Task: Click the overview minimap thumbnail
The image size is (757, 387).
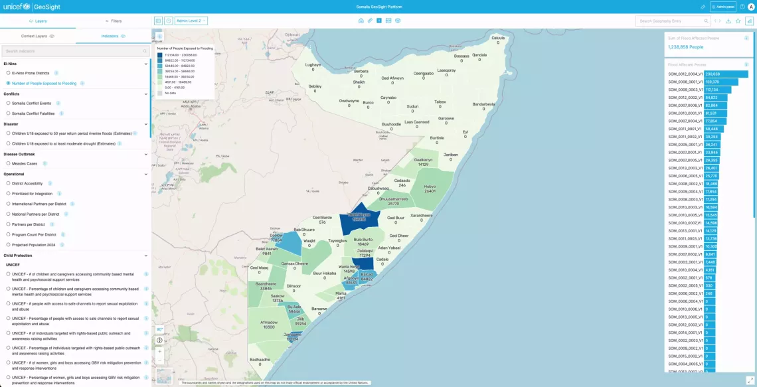Action: coord(163,376)
